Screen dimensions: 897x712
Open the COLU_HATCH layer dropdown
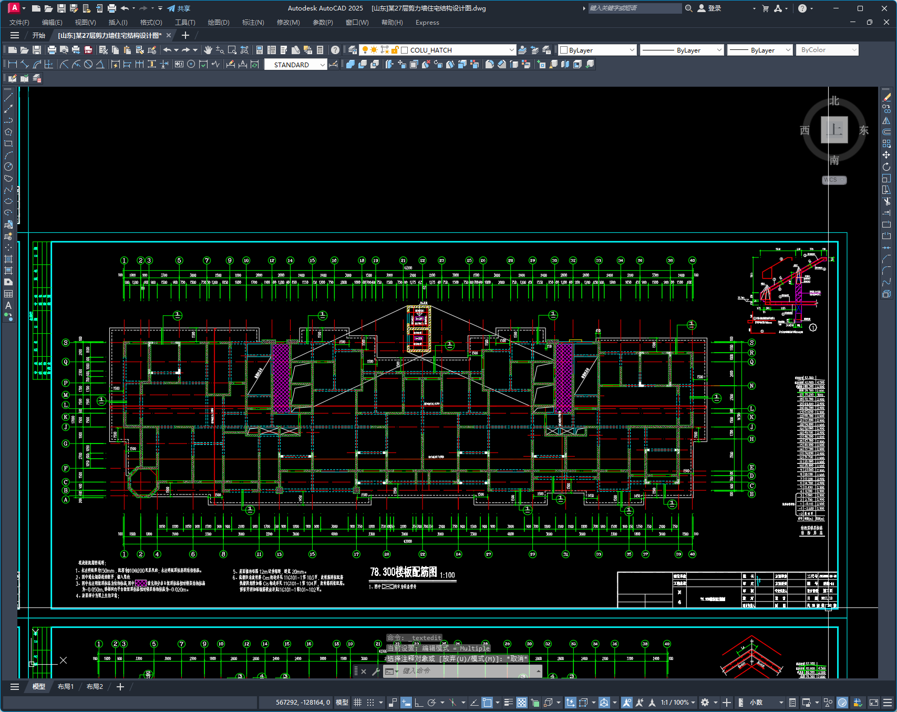coord(511,50)
